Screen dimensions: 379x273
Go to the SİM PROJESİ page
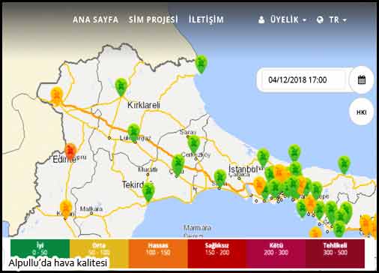[x=154, y=19]
